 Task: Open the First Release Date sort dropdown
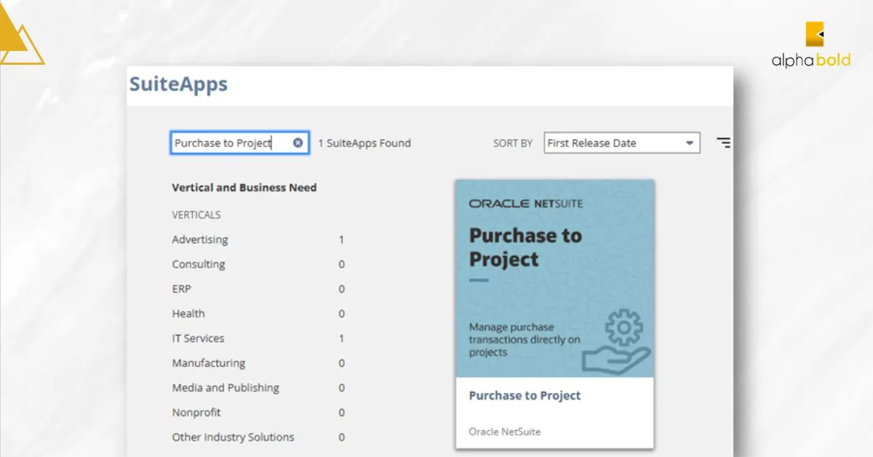pos(622,143)
